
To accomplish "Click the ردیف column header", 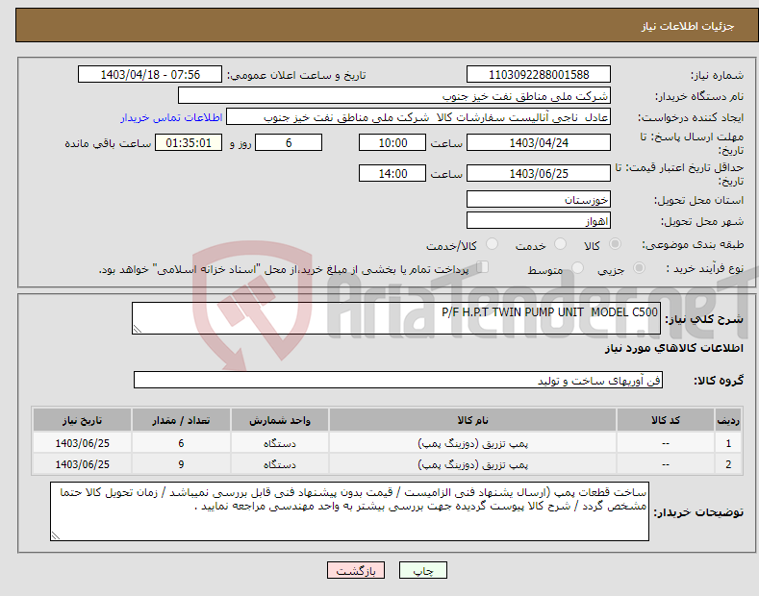I will click(728, 420).
